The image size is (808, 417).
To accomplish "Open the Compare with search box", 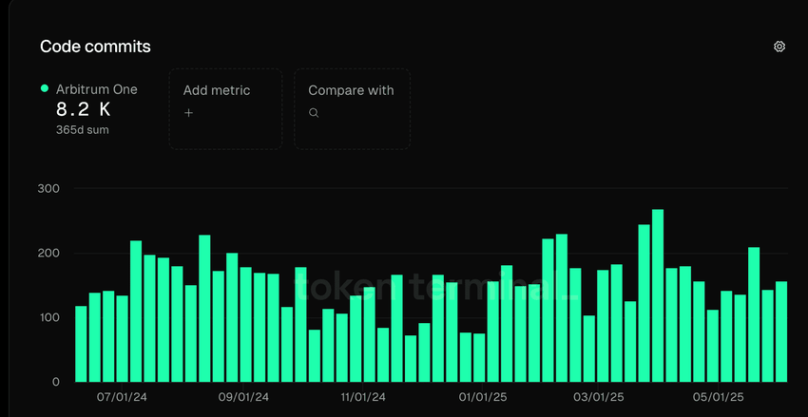I will coord(352,109).
